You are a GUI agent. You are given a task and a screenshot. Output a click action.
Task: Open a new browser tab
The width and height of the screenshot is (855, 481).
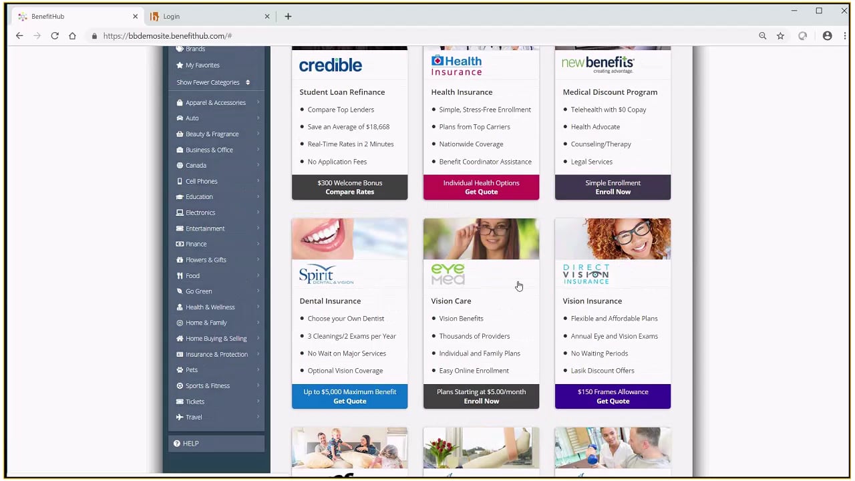[288, 17]
